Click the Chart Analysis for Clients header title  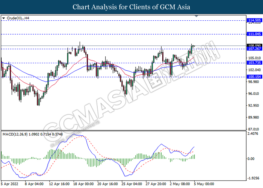click(131, 7)
